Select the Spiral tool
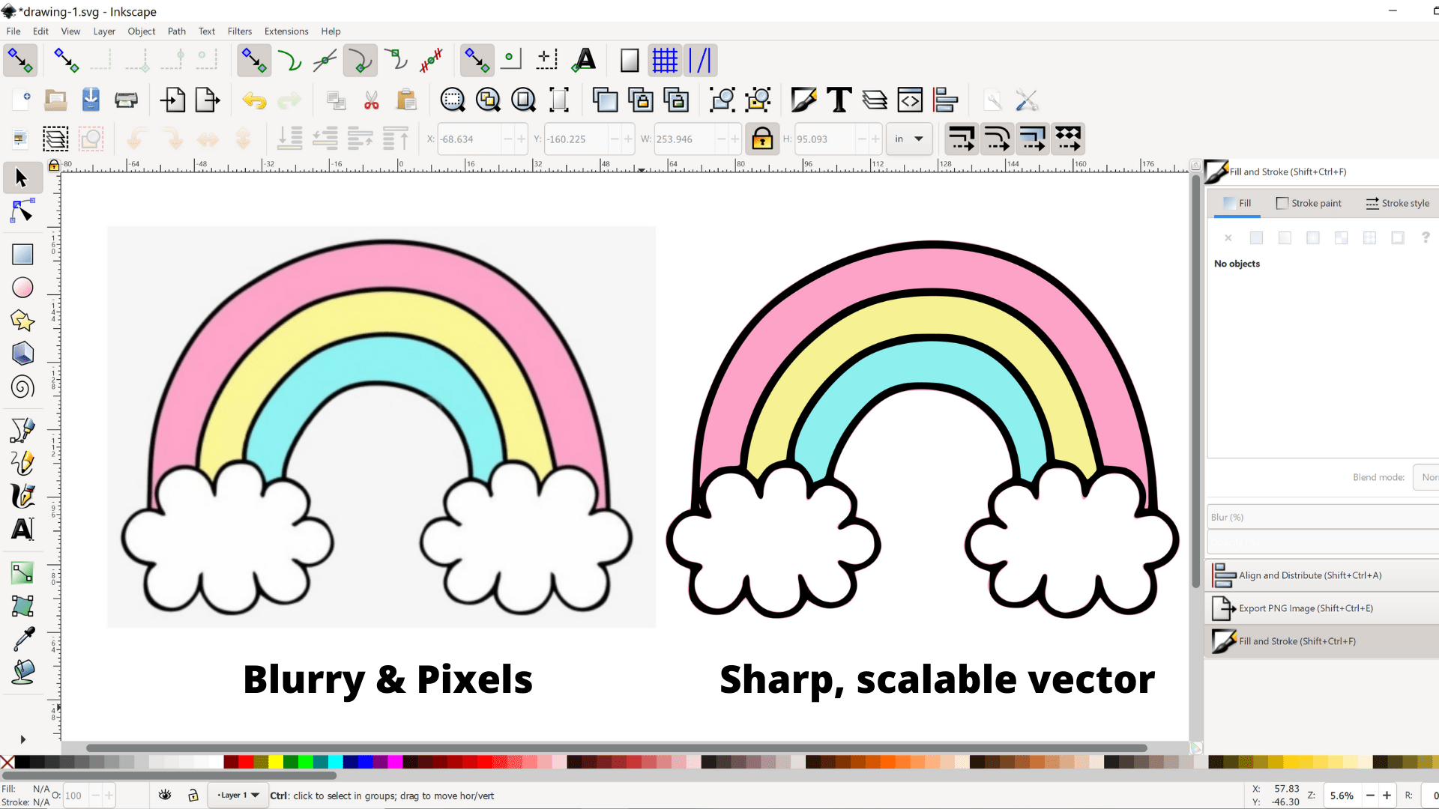This screenshot has height=809, width=1439. click(x=22, y=387)
